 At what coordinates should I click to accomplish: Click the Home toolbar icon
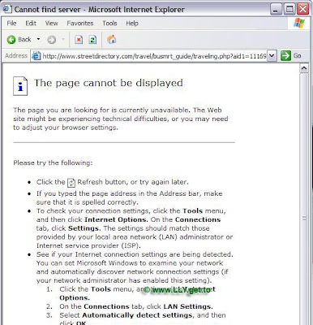[112, 40]
